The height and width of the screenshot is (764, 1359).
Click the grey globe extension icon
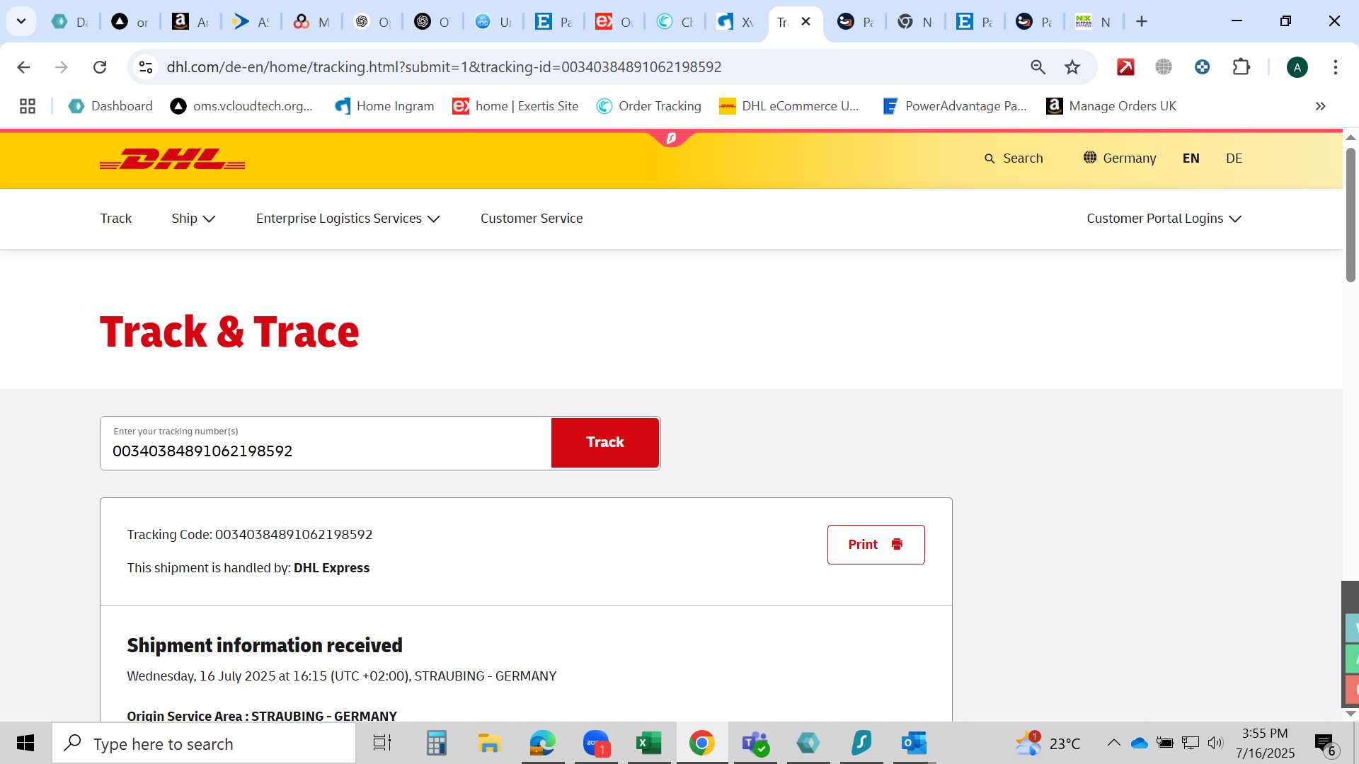click(x=1164, y=67)
